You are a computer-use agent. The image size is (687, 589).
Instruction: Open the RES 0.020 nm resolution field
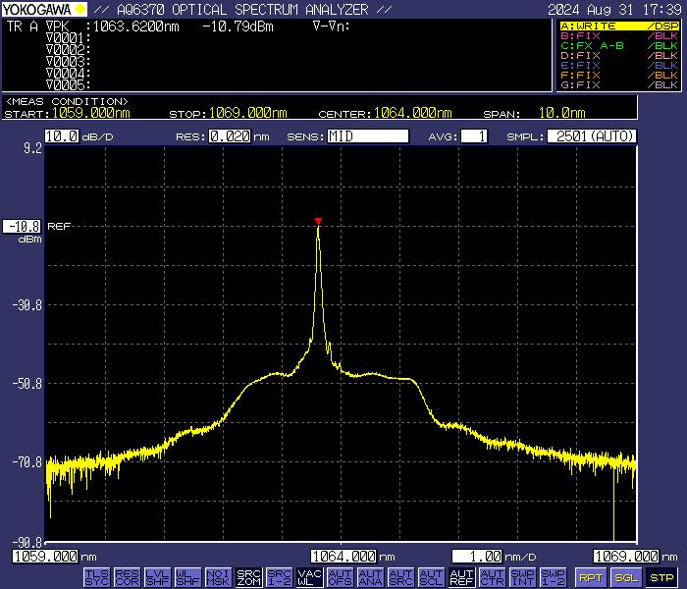pyautogui.click(x=229, y=136)
